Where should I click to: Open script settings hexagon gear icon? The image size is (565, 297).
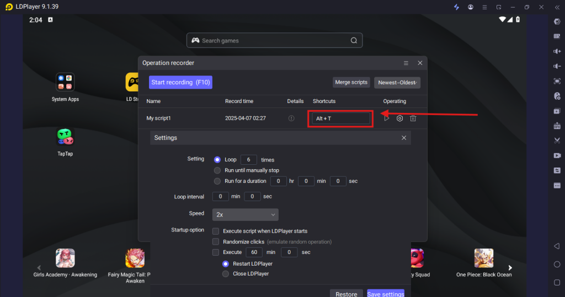coord(399,118)
